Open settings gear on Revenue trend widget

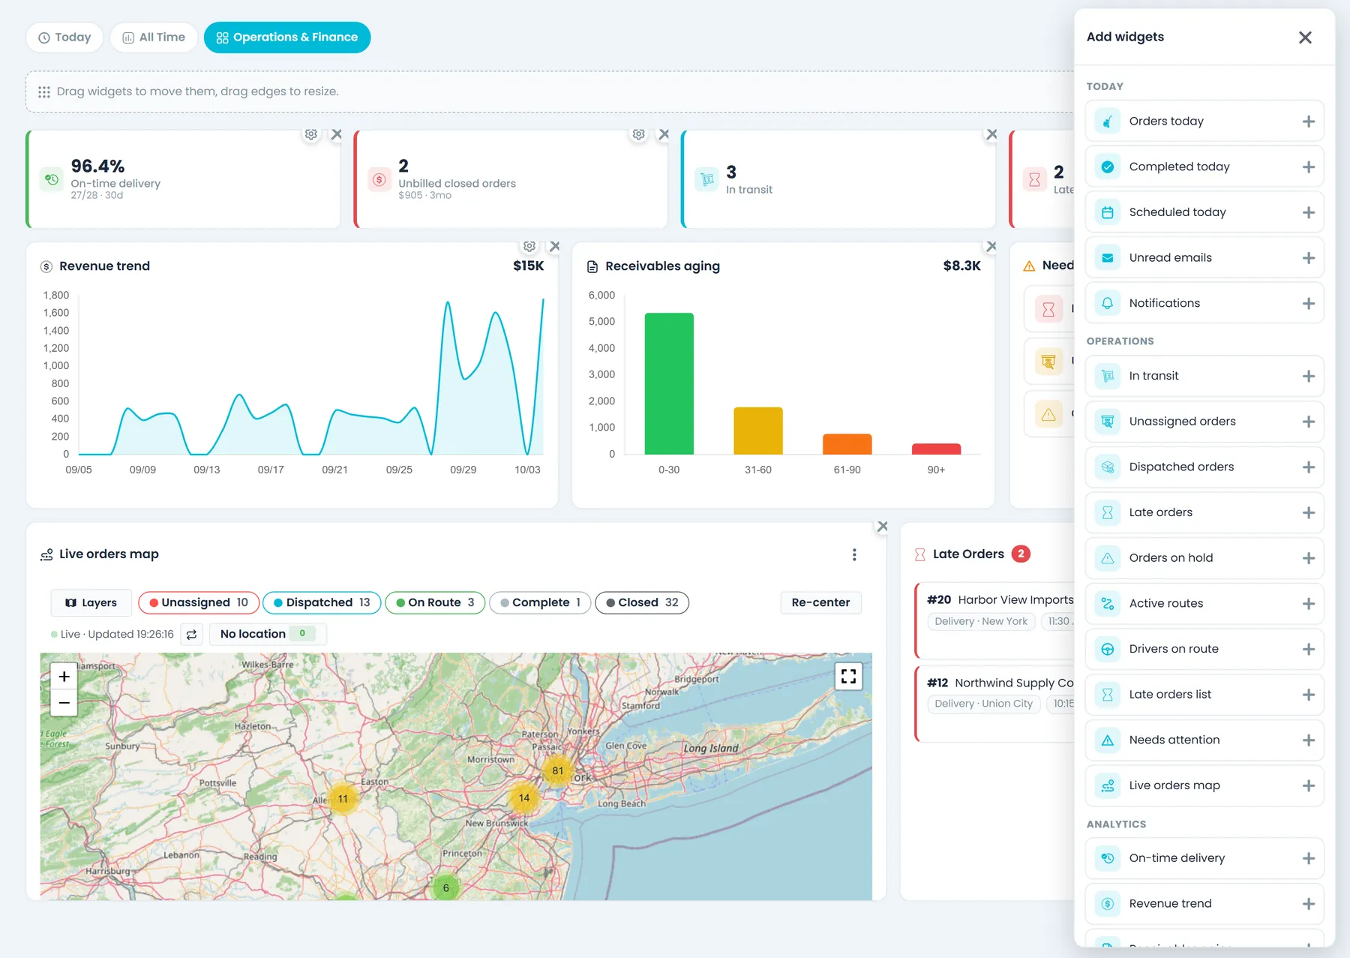[x=529, y=246]
